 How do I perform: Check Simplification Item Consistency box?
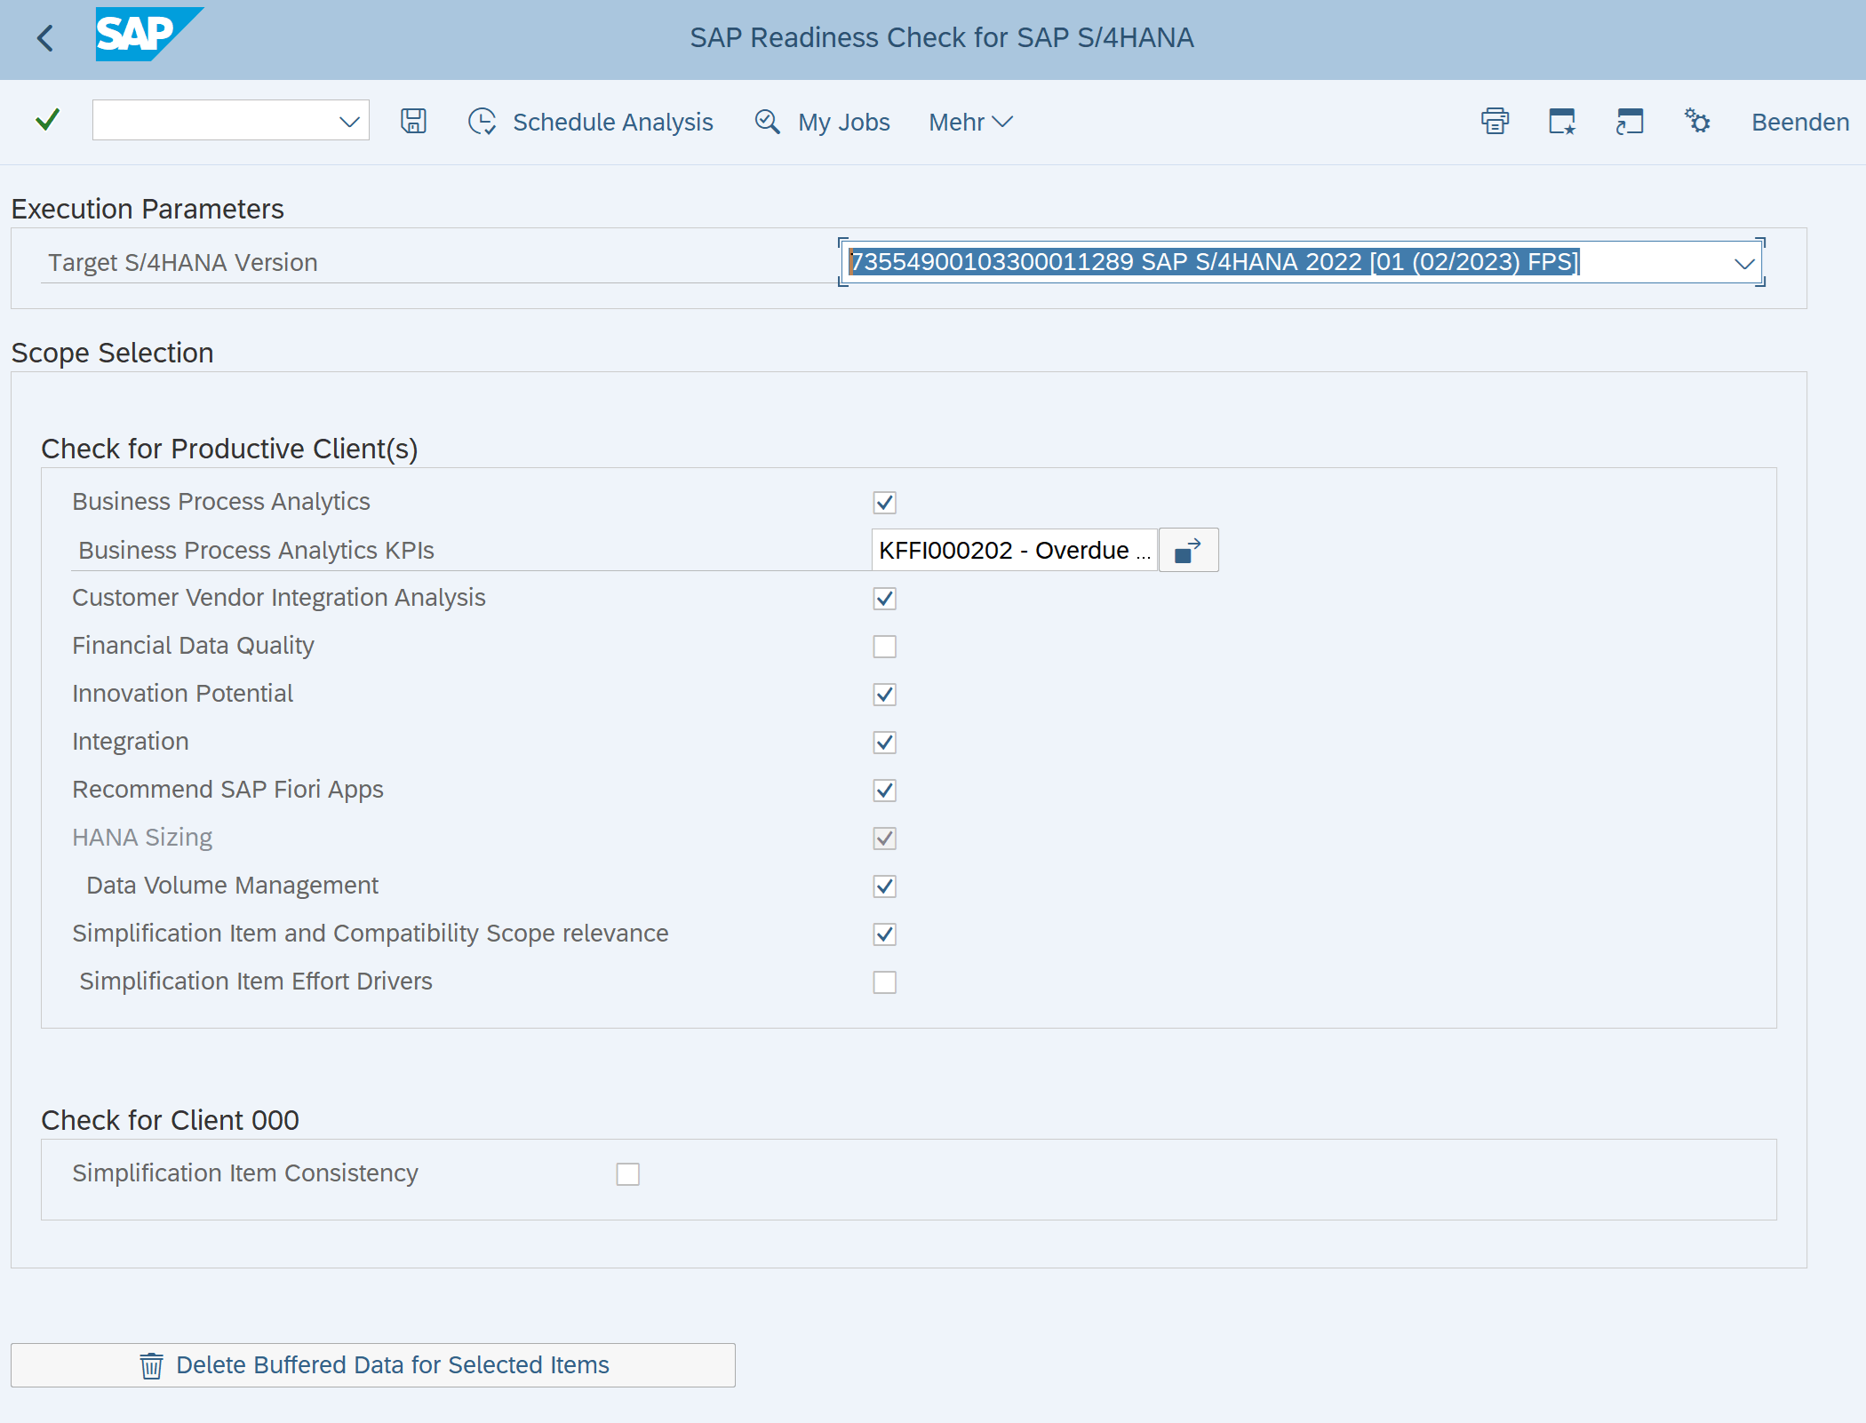(627, 1174)
